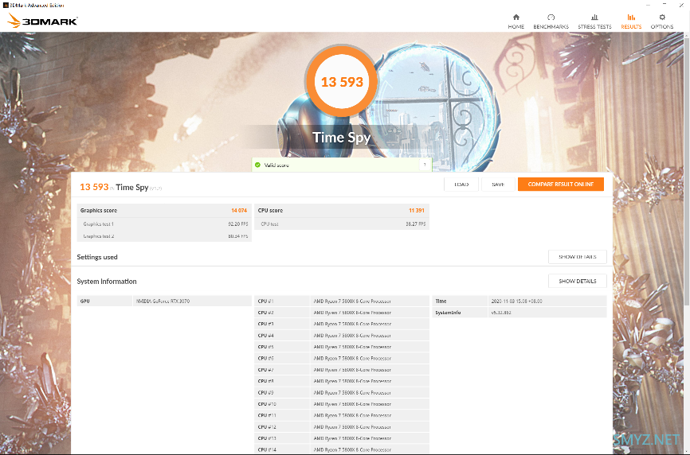Select the CPU #3 row

(342, 324)
